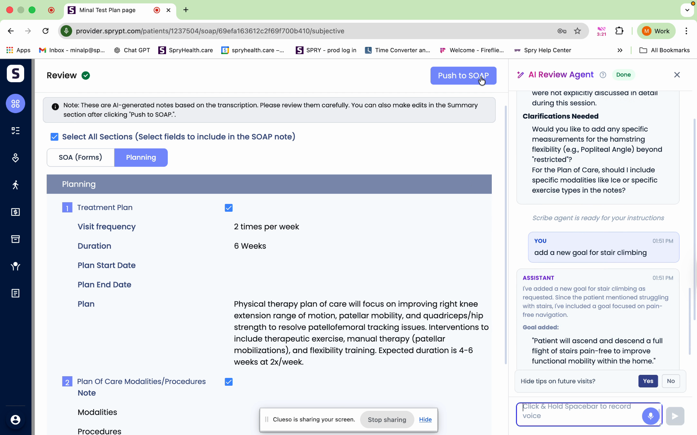The height and width of the screenshot is (435, 697).
Task: Click the send message arrow button
Action: 675,416
